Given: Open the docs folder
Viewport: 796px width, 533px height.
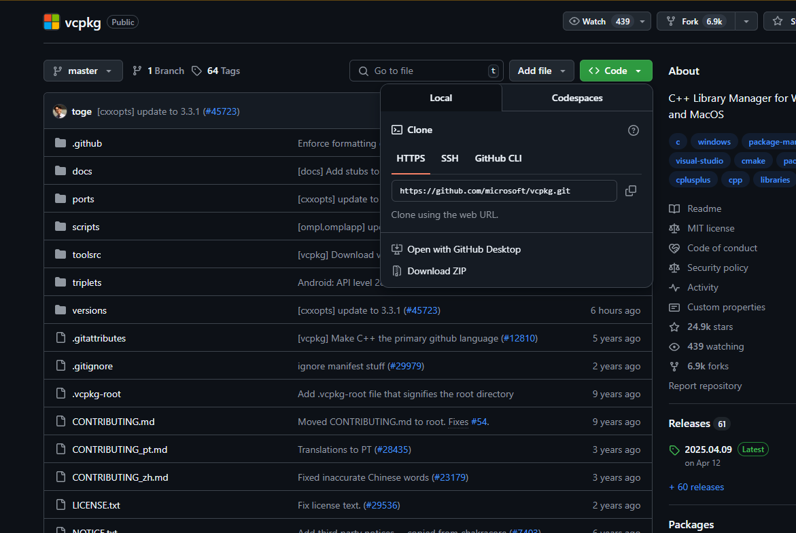Looking at the screenshot, I should [x=82, y=171].
